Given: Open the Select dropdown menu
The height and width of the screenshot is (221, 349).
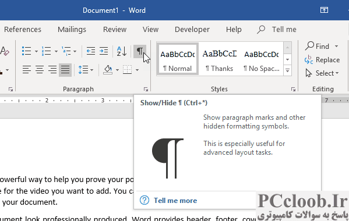Looking at the screenshot, I should point(322,73).
